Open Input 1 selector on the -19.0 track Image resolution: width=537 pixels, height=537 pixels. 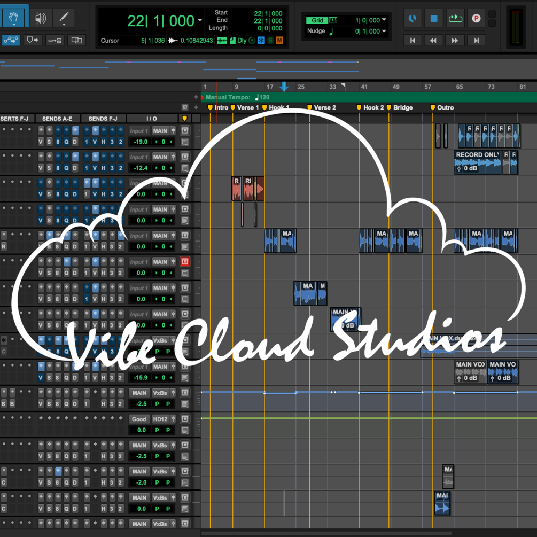point(139,131)
